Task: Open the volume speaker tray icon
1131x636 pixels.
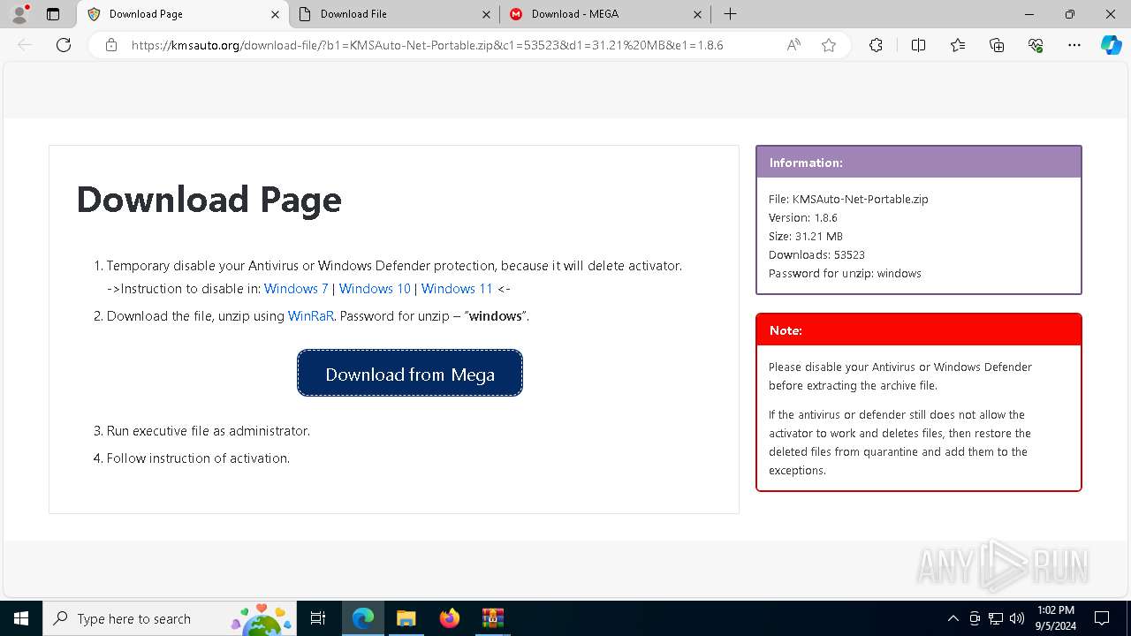Action: click(x=1017, y=618)
